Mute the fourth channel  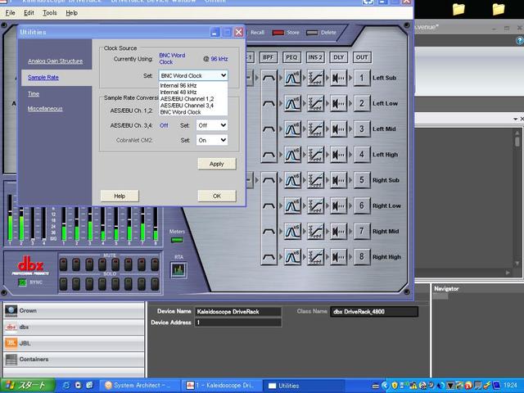tap(102, 264)
